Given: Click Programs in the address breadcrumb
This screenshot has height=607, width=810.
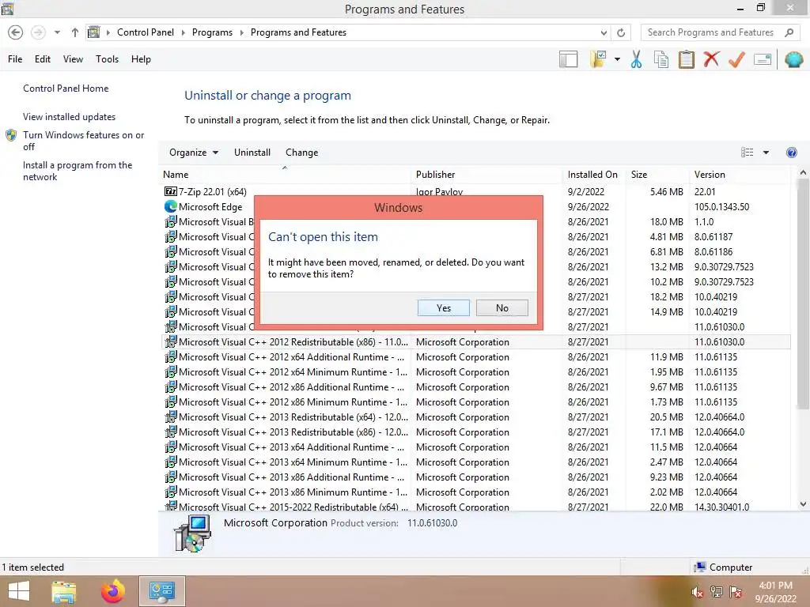Looking at the screenshot, I should [212, 32].
